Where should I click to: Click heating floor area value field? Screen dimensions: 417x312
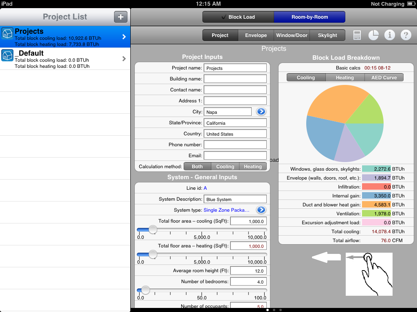(248, 246)
